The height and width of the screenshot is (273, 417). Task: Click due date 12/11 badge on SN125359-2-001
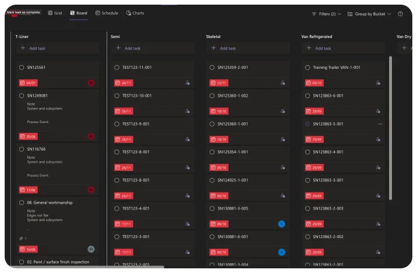[221, 83]
